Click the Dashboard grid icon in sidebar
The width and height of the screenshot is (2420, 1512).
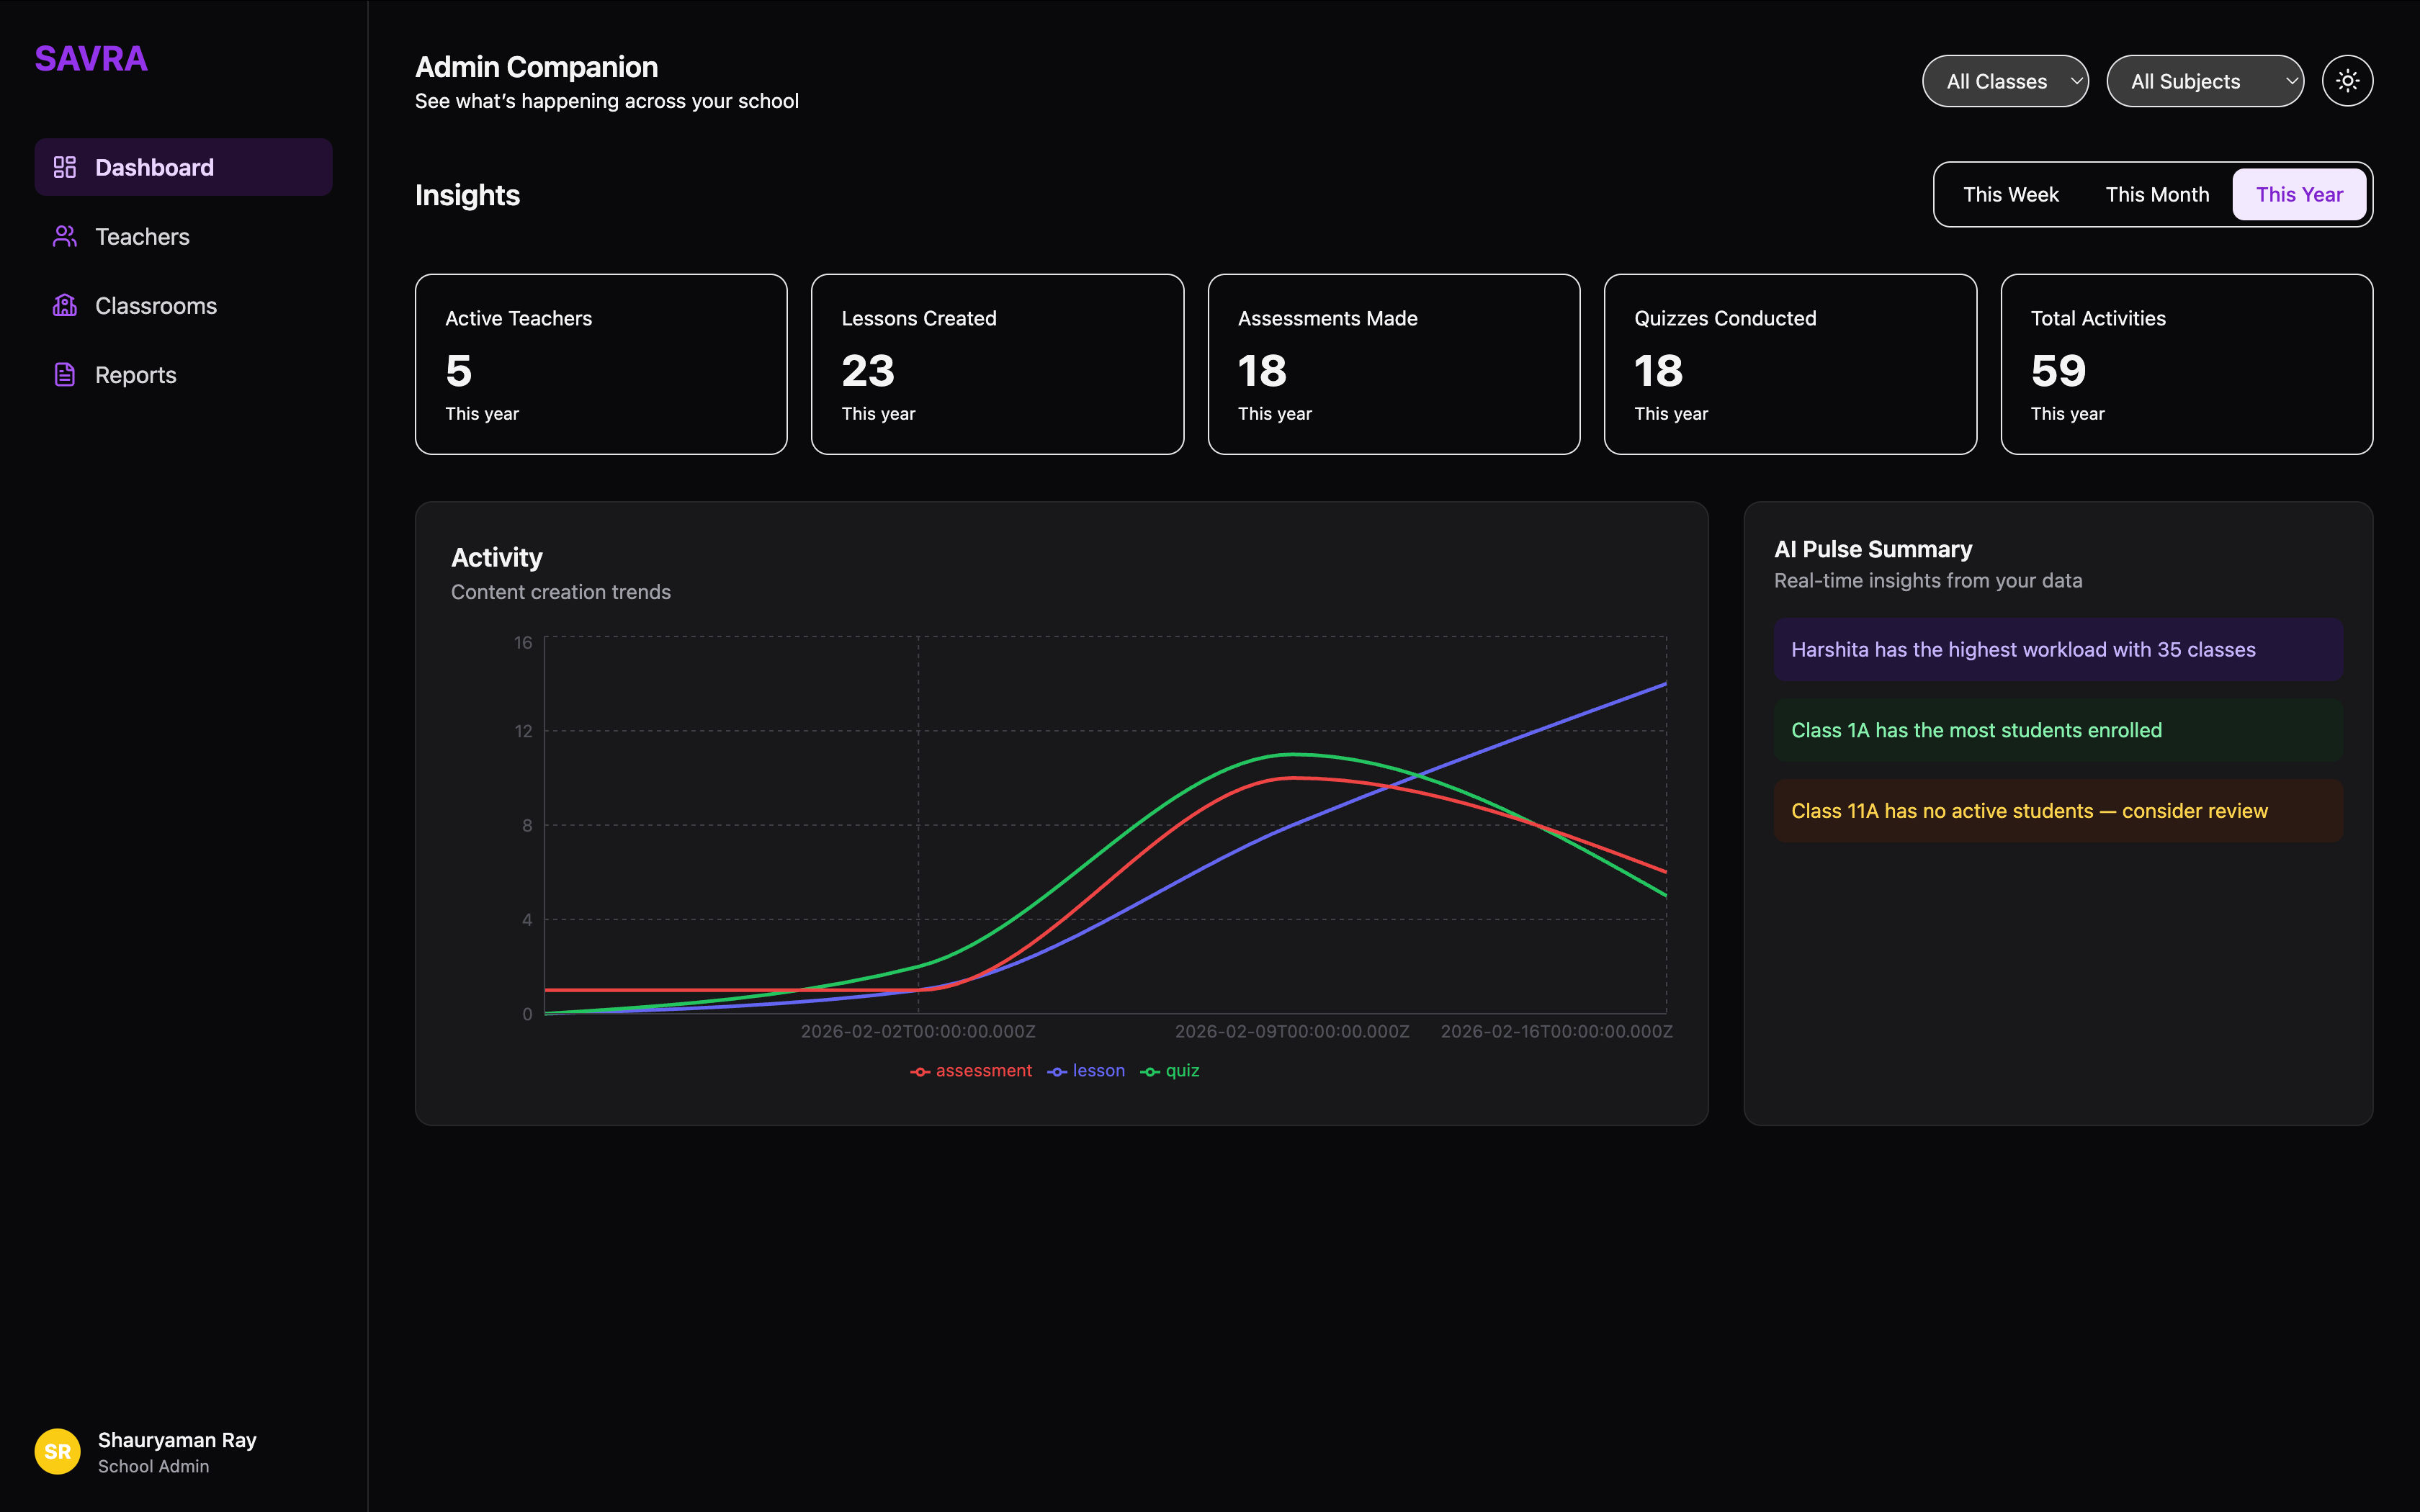[x=65, y=167]
